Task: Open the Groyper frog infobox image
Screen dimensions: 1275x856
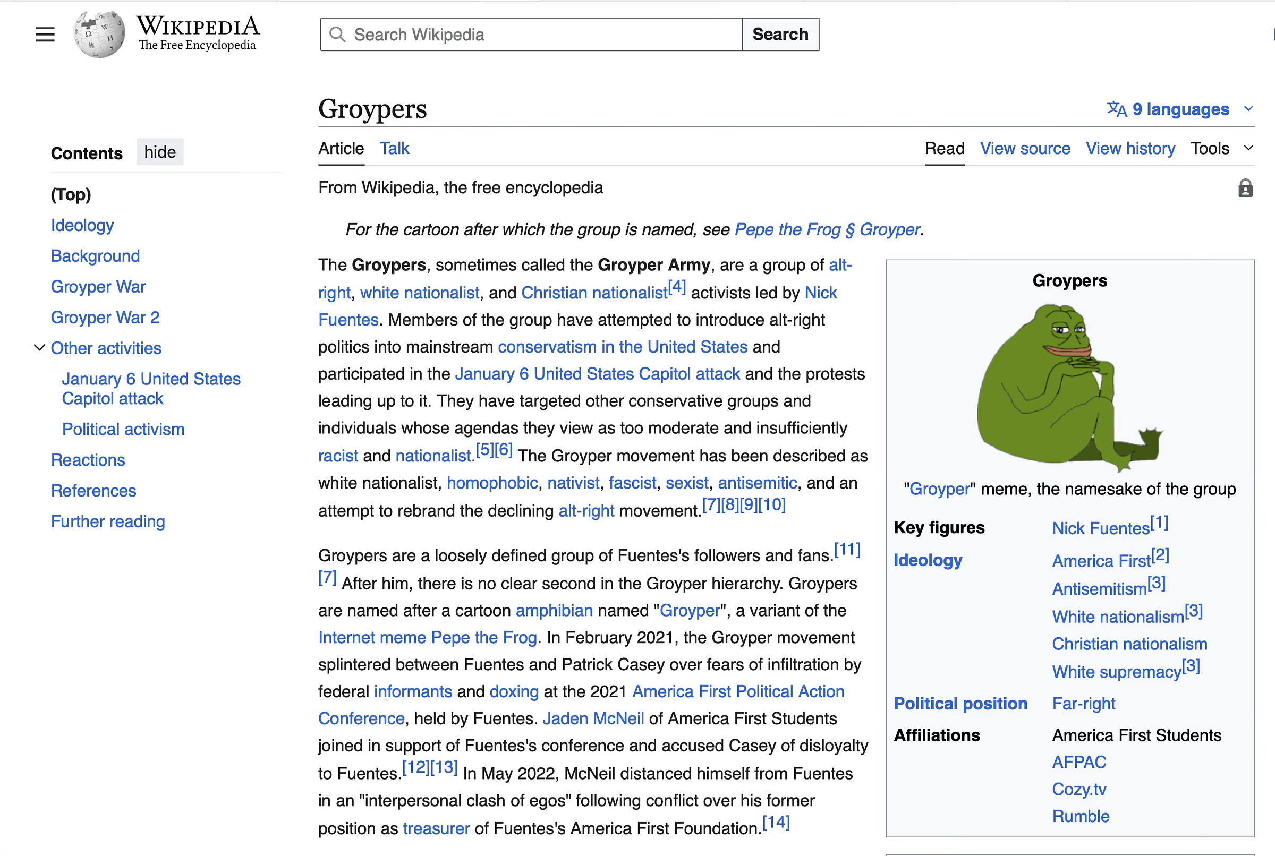Action: [x=1068, y=388]
